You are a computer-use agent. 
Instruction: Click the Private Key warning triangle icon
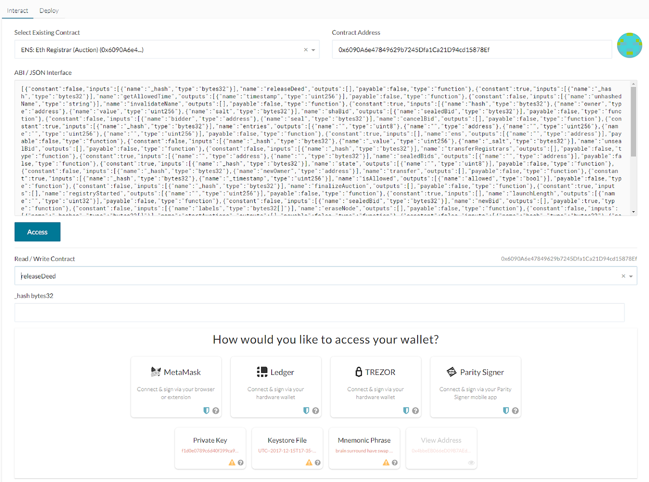232,463
